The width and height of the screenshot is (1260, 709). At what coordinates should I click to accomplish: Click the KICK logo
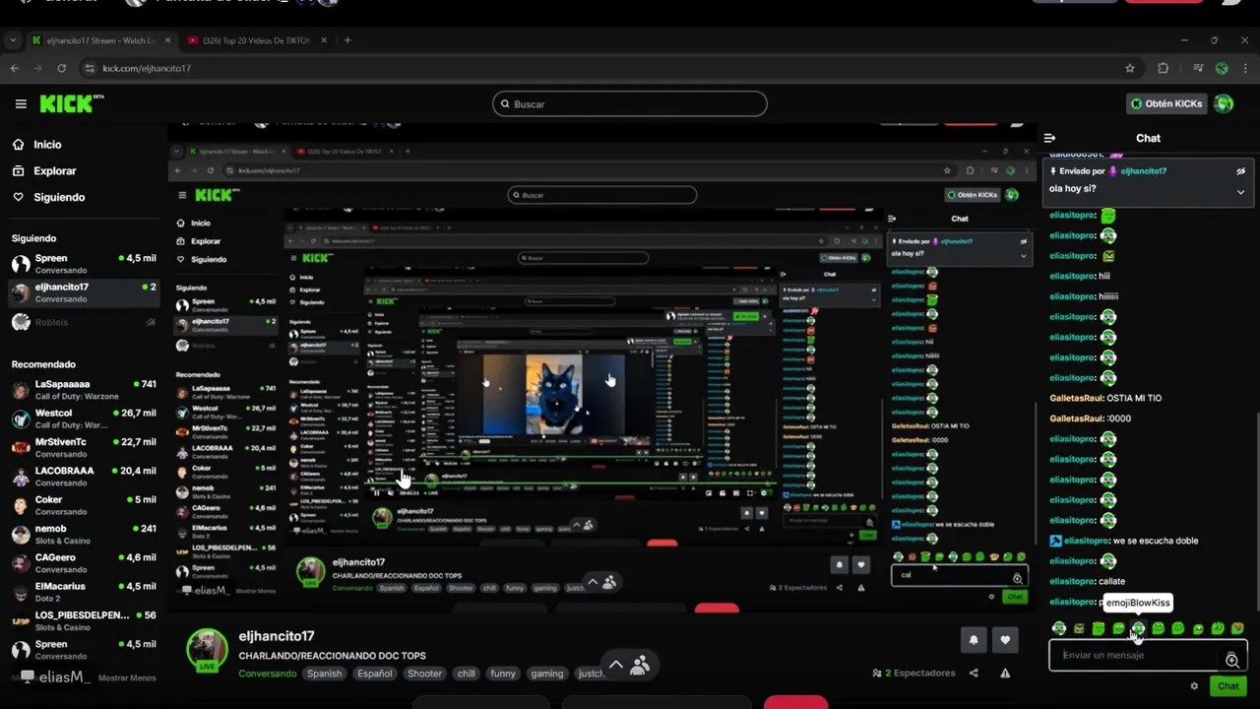coord(71,103)
